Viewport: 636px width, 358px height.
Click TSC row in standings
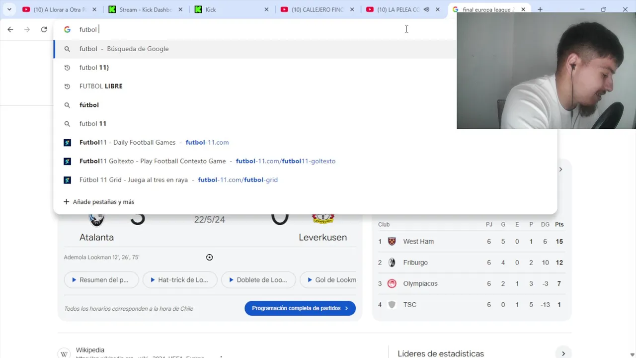[x=472, y=304]
